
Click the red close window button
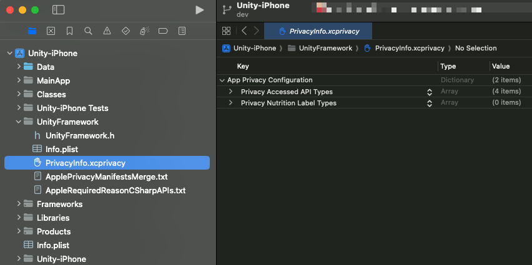tap(10, 10)
